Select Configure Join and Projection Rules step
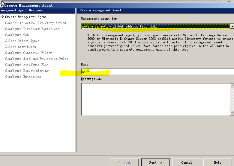Screen dimensions: 234x166 (x=37, y=59)
